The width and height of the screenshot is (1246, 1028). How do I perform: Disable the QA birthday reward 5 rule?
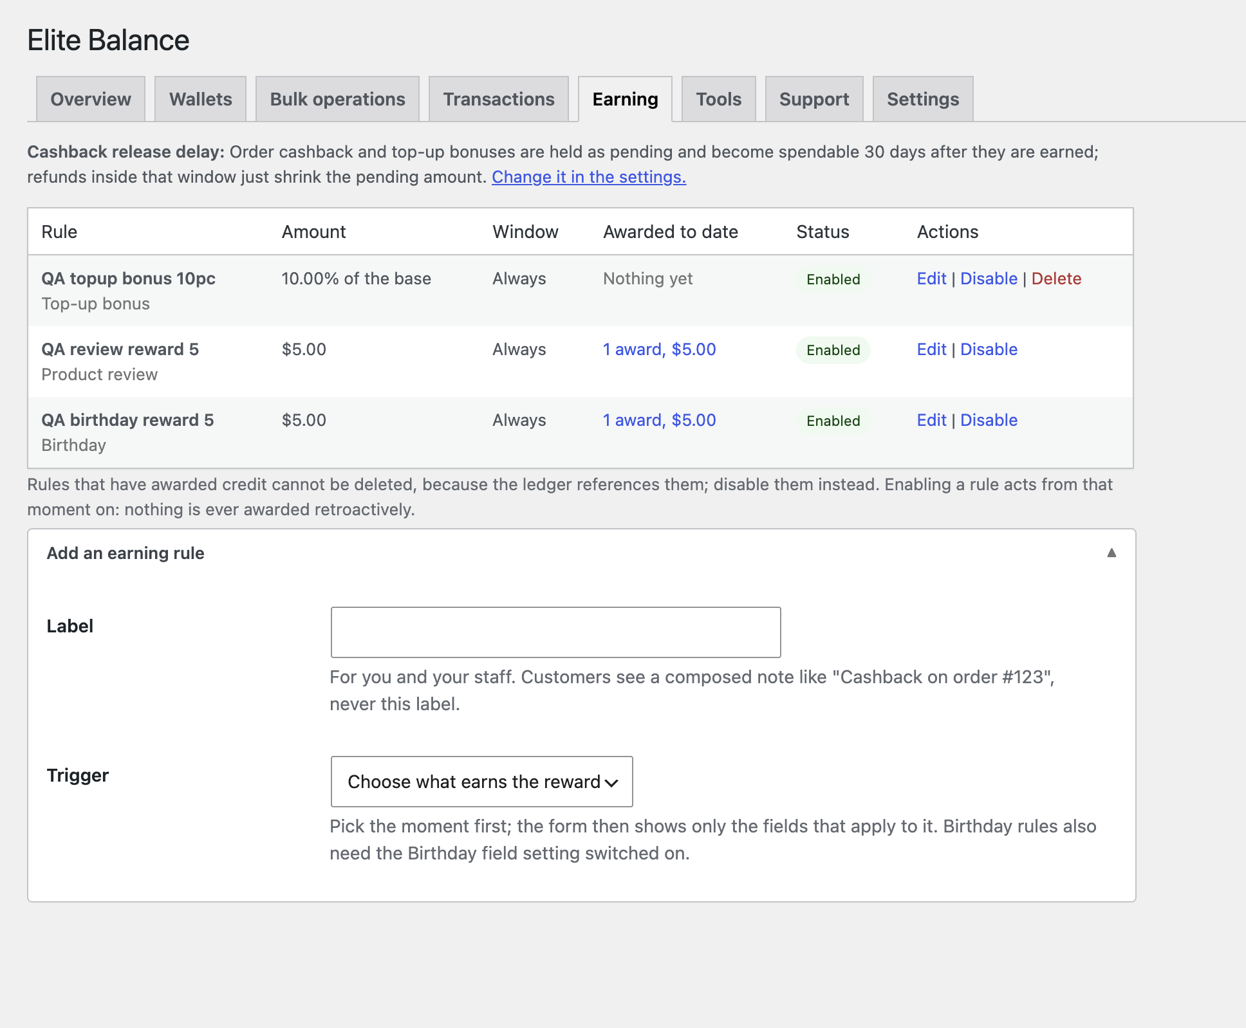[989, 420]
